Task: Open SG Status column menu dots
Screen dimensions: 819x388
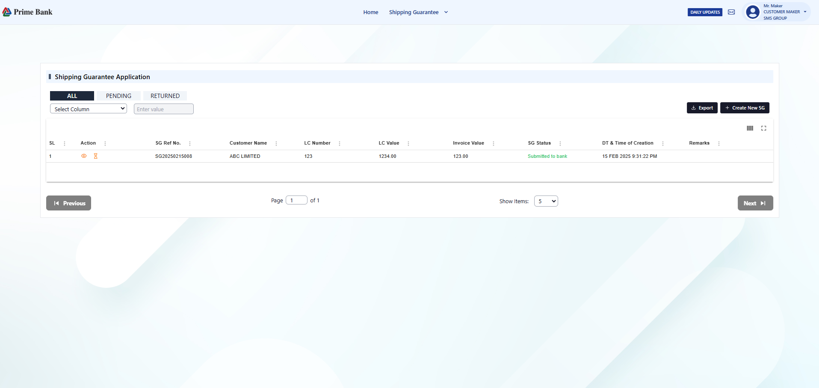Action: pyautogui.click(x=560, y=143)
